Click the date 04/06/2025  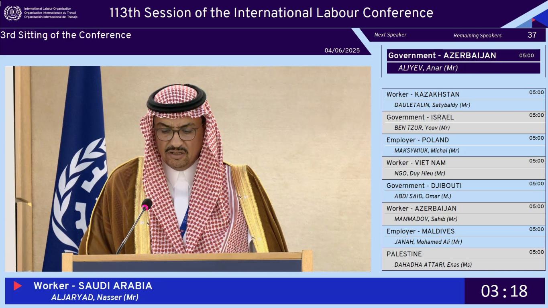[x=342, y=51]
